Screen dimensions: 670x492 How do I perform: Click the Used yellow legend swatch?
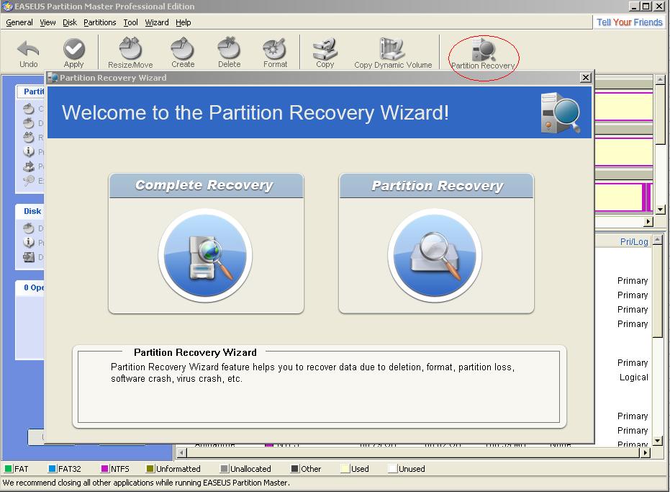pyautogui.click(x=345, y=468)
